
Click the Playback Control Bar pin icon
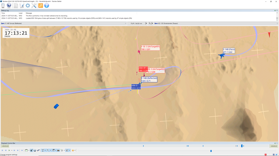pyautogui.click(x=275, y=143)
